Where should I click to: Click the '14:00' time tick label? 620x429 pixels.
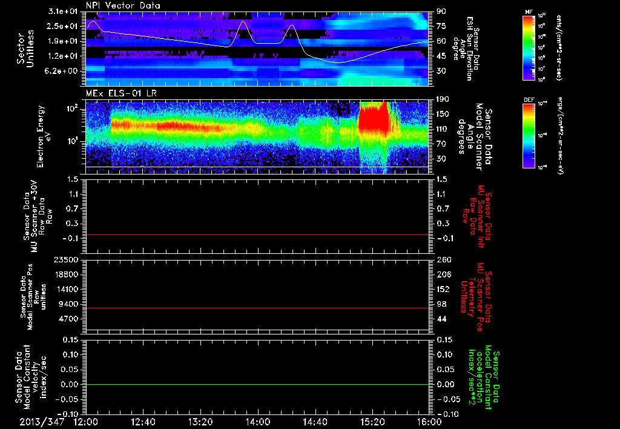(257, 422)
